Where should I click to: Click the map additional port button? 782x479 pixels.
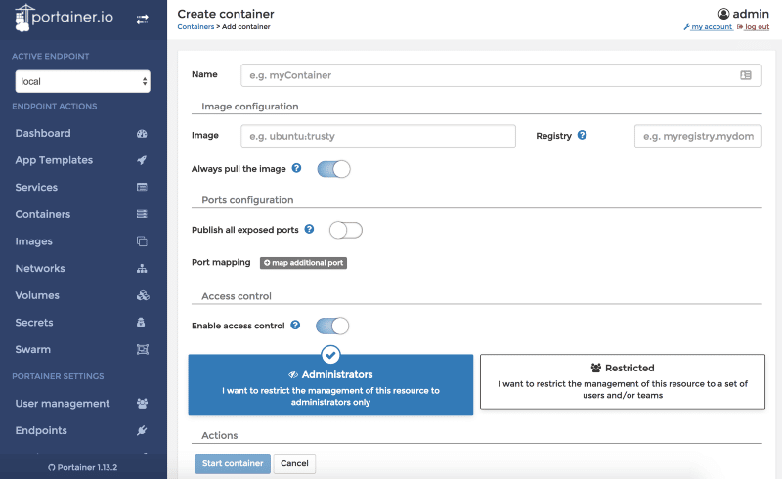tap(303, 263)
